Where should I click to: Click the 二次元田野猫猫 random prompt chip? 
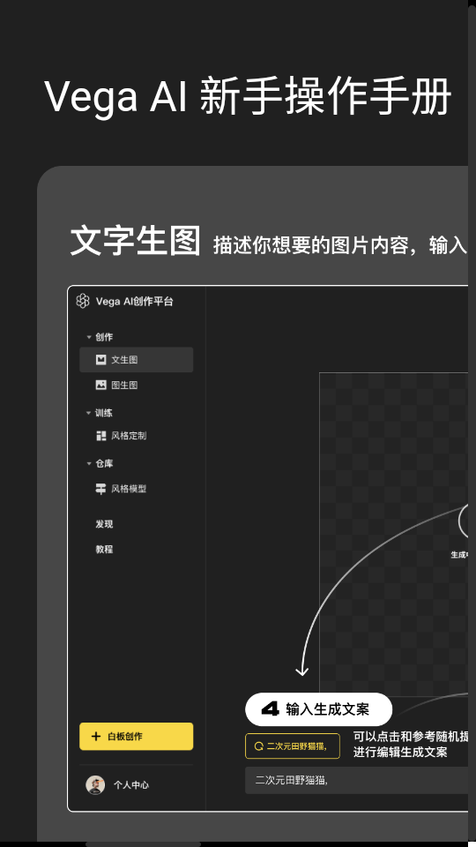click(293, 746)
